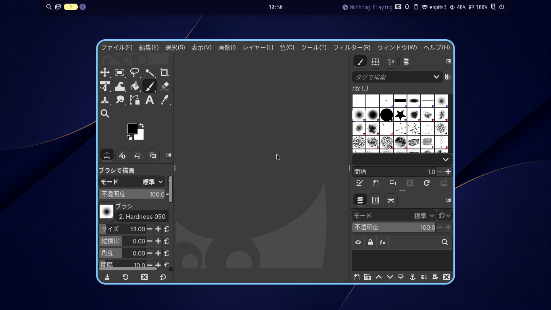Toggle the lock column header in layers

(x=370, y=242)
